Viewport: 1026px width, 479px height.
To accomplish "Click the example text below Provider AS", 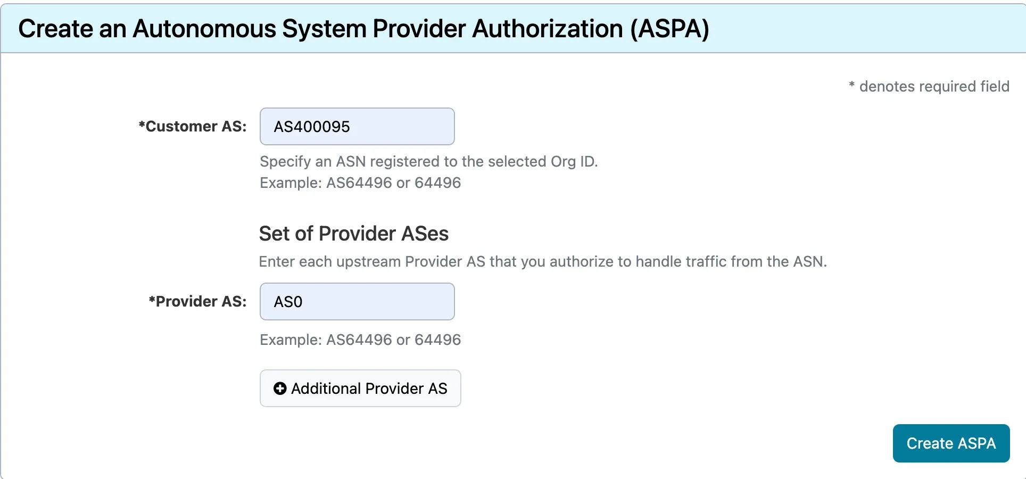I will pyautogui.click(x=360, y=340).
